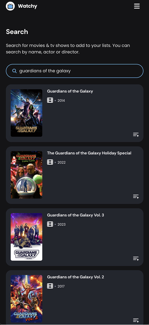Image resolution: width=149 pixels, height=325 pixels.
Task: Open Guardians of the Galaxy Vol. 3 title
Action: (76, 215)
